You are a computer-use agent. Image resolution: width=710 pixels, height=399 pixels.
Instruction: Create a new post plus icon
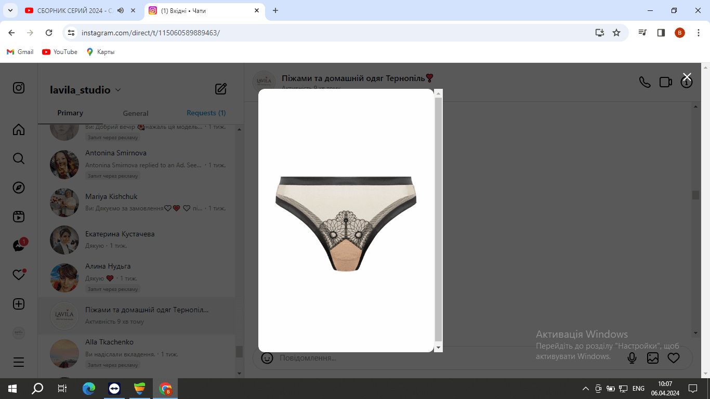[19, 304]
